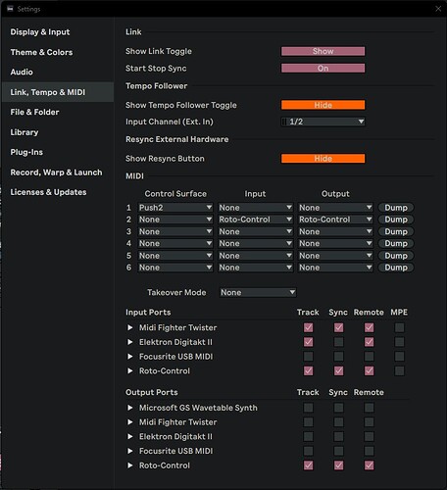Expand Roto-Control output port
Screen dimensions: 447x490
[x=130, y=465]
